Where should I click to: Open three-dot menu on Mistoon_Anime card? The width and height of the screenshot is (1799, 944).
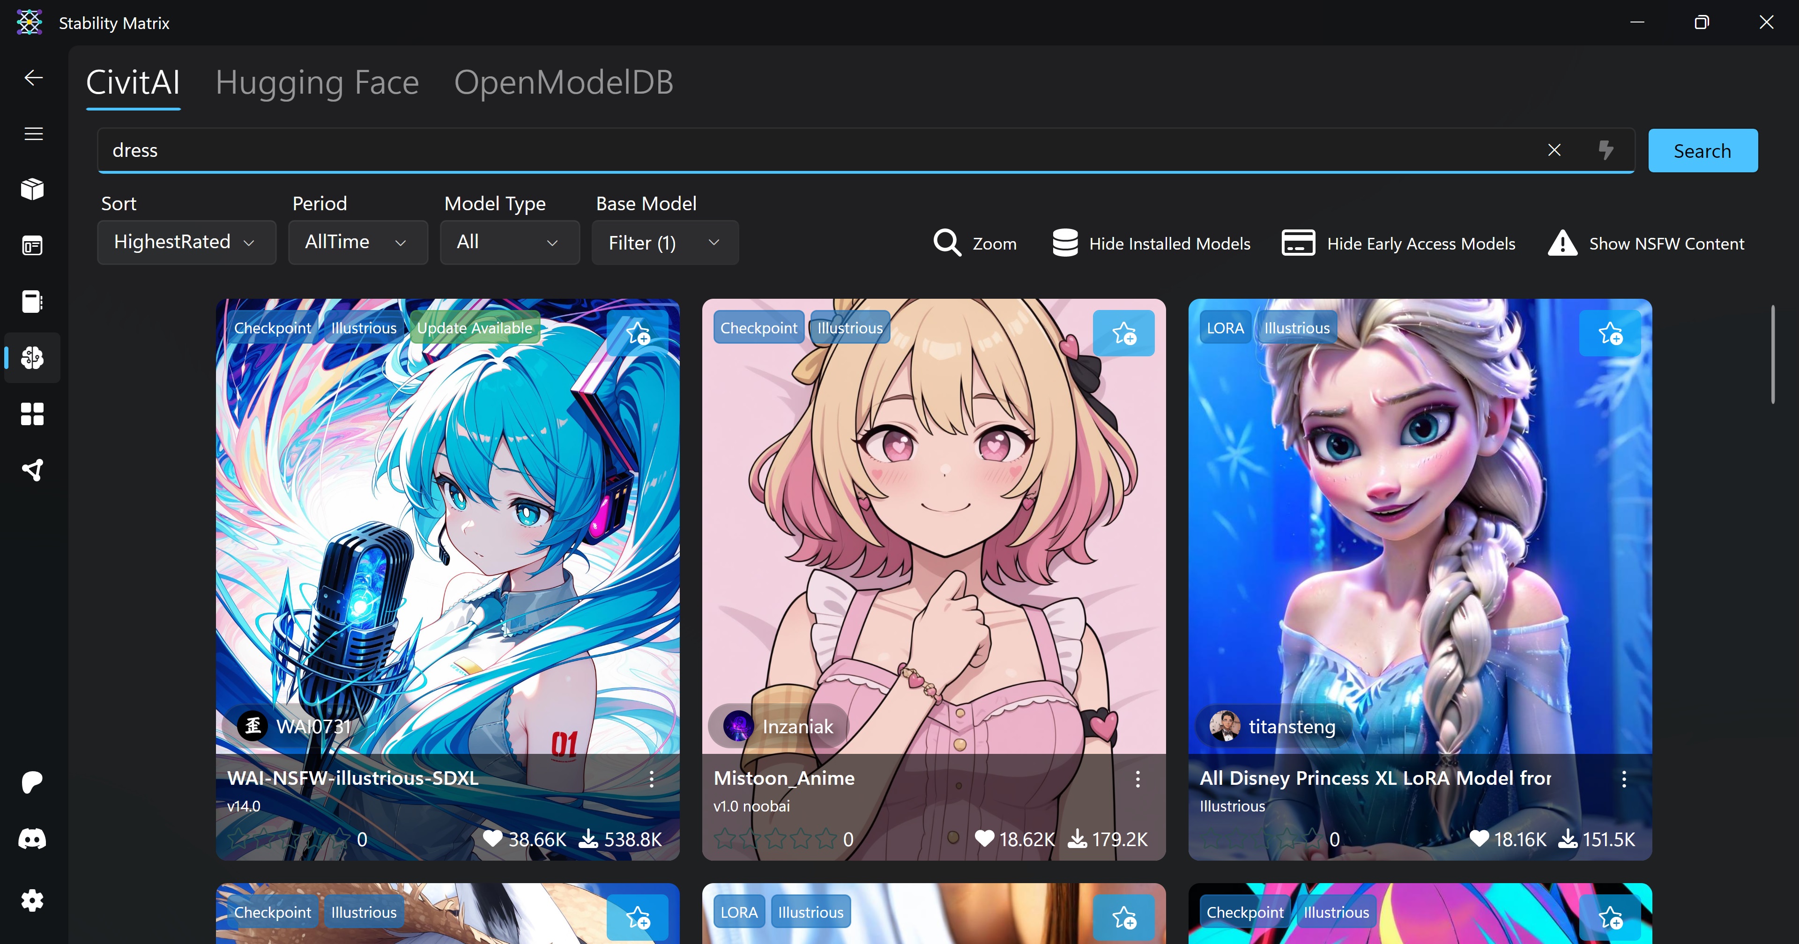(x=1137, y=779)
